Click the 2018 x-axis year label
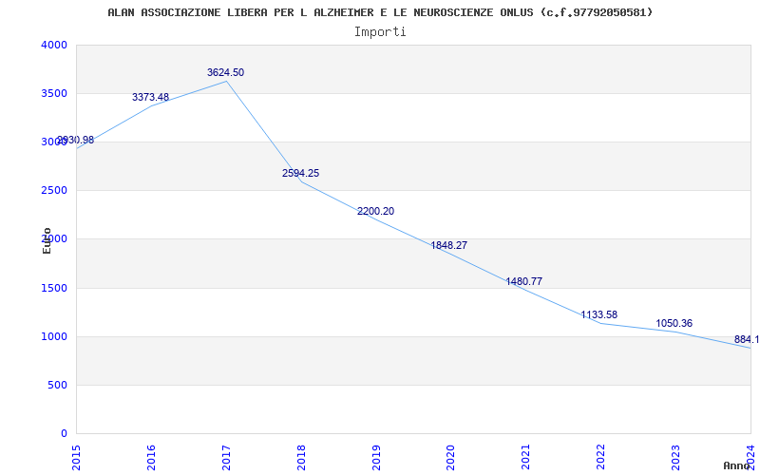Screen dimensions: 760x475 coord(301,457)
